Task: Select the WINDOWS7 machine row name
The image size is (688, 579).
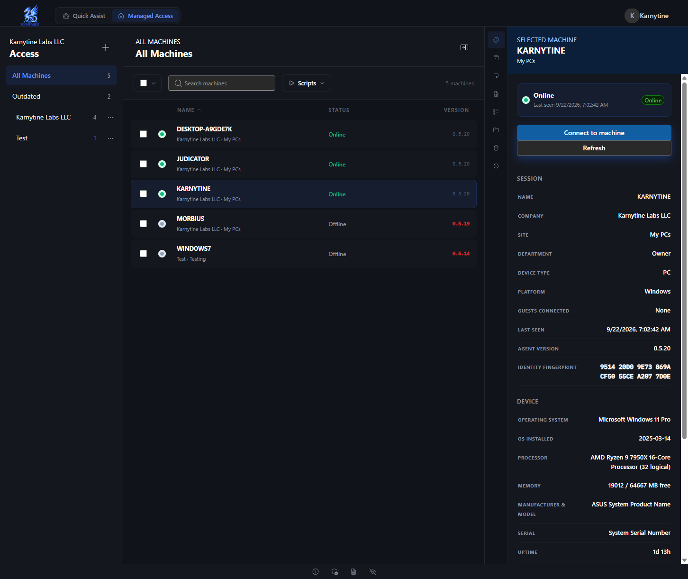Action: tap(194, 248)
